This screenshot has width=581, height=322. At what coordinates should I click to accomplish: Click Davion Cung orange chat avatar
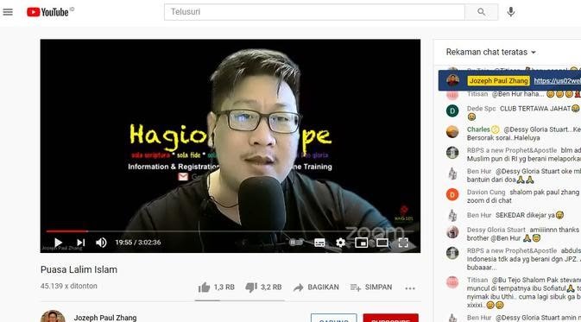[452, 194]
